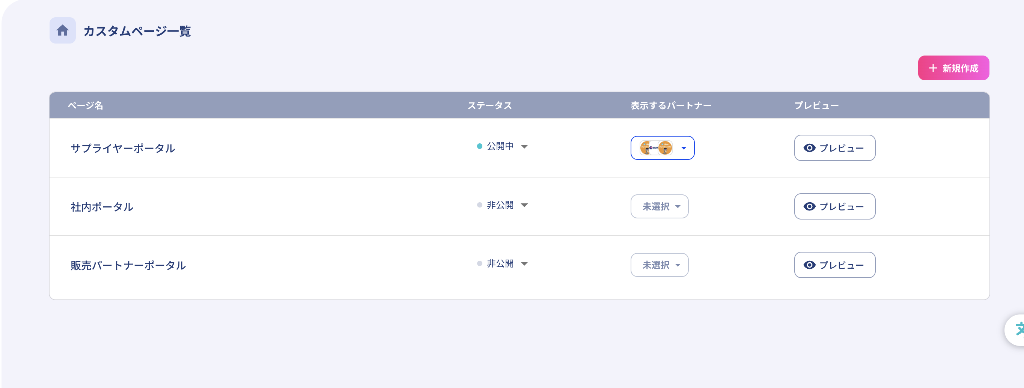
Task: Open the 販売パートナーポータル page entry
Action: [x=128, y=265]
